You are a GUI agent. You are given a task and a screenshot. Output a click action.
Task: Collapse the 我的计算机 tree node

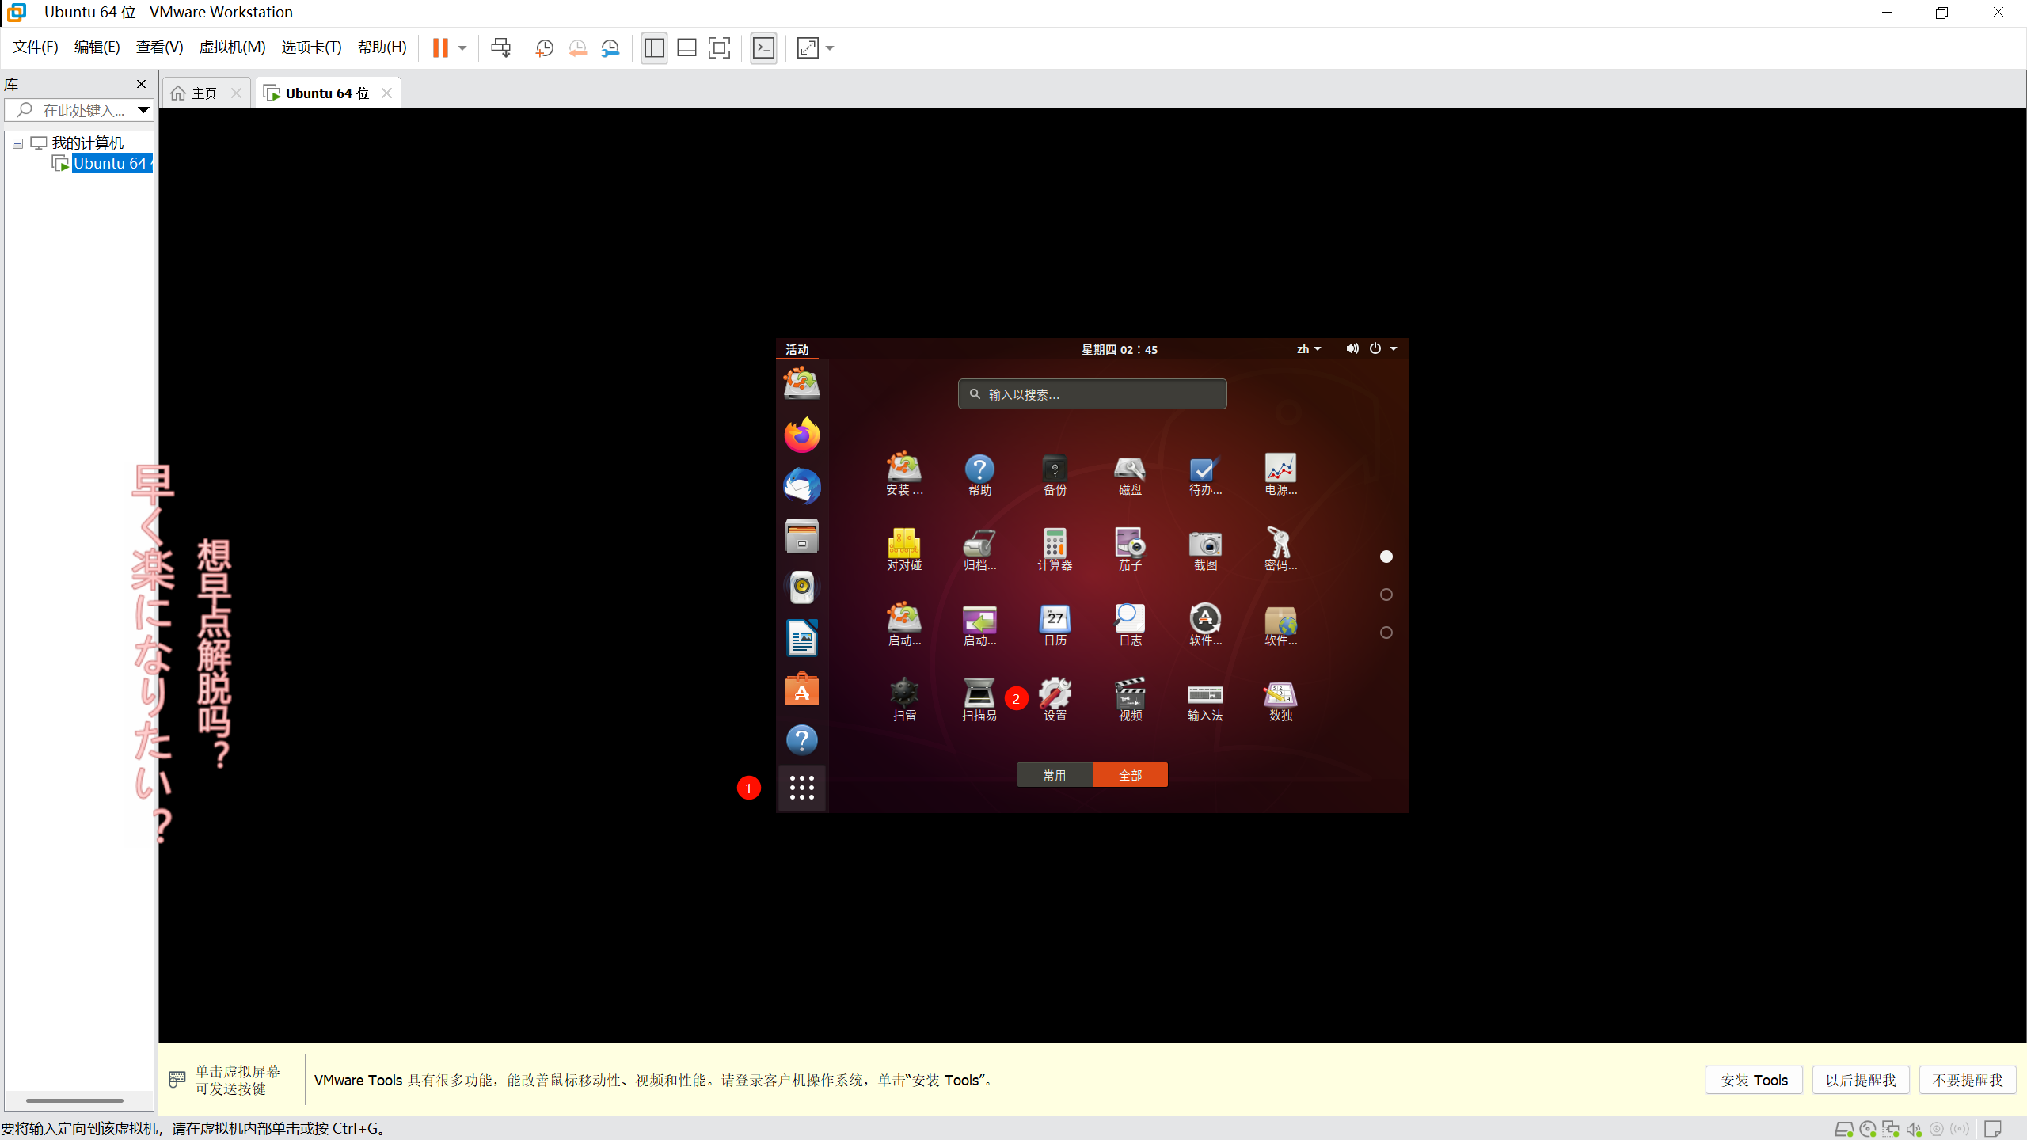(x=17, y=143)
